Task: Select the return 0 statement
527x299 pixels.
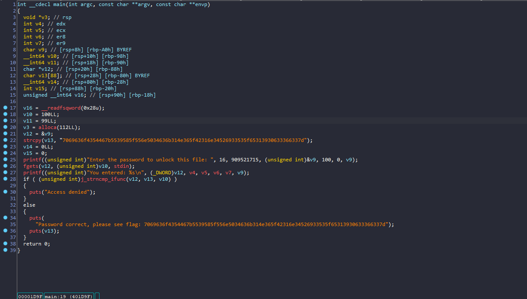Action: (37, 244)
